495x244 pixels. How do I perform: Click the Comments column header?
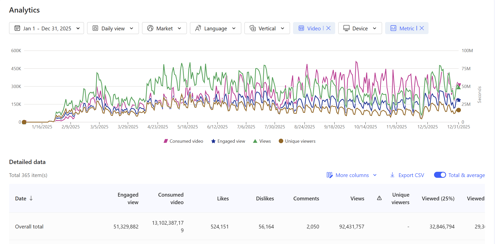coord(306,198)
